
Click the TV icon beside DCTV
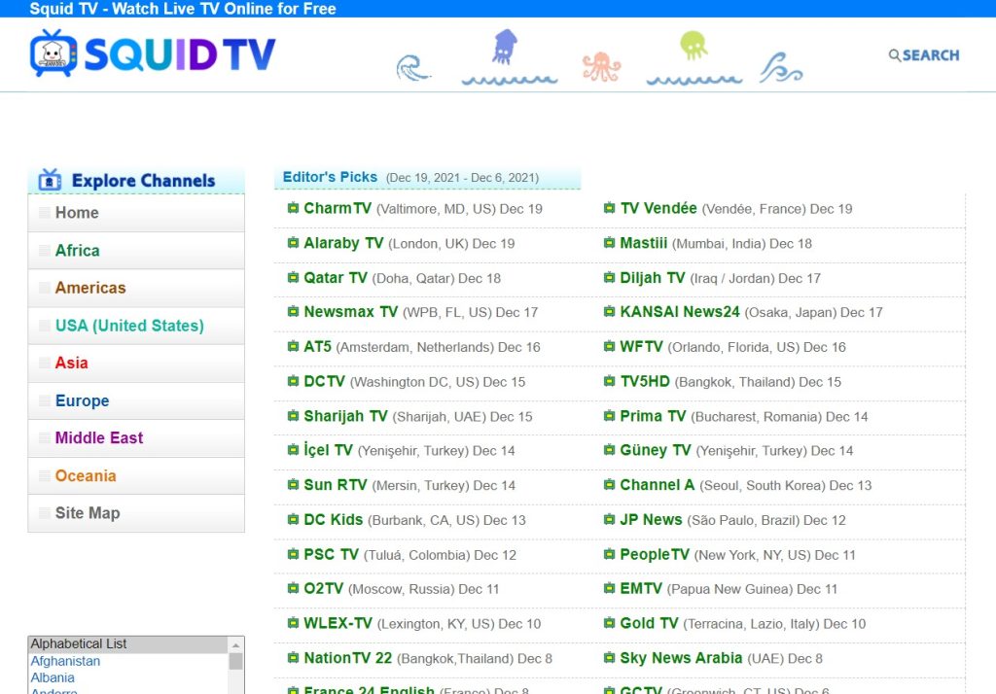tap(293, 381)
